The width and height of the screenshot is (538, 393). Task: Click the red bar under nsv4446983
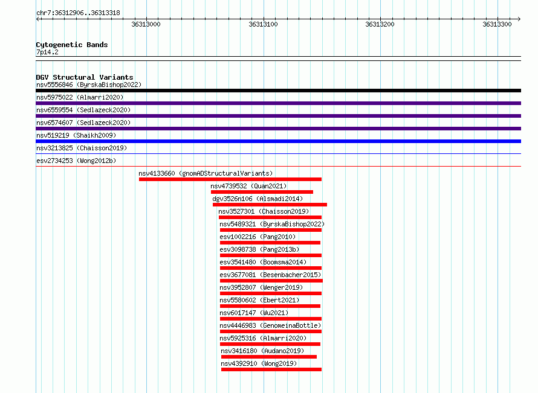point(271,331)
